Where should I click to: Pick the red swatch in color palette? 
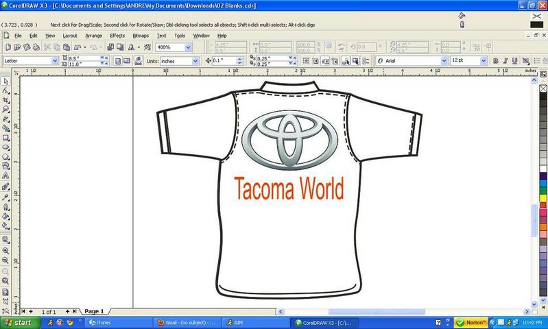click(x=543, y=206)
